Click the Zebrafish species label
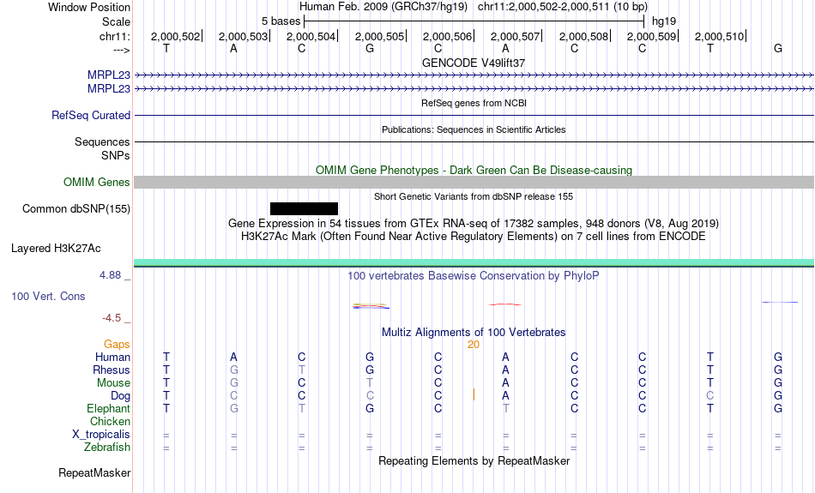The width and height of the screenshot is (815, 493). [107, 448]
